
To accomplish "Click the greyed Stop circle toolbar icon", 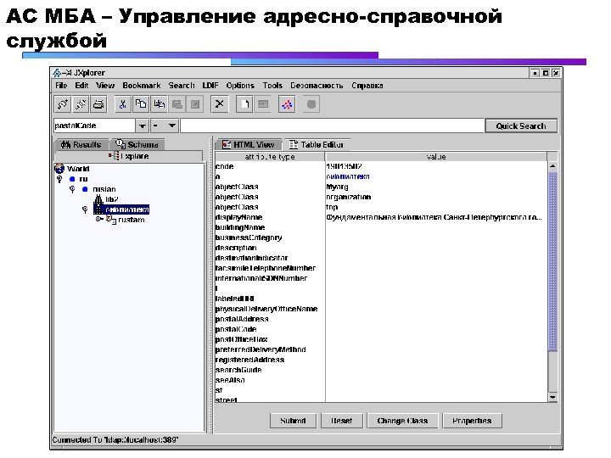I will (x=311, y=104).
